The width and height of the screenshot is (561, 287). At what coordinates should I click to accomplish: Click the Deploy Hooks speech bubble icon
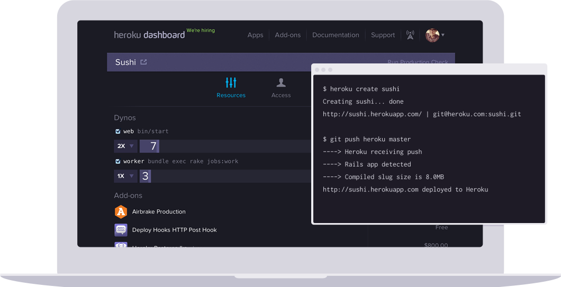pyautogui.click(x=121, y=230)
